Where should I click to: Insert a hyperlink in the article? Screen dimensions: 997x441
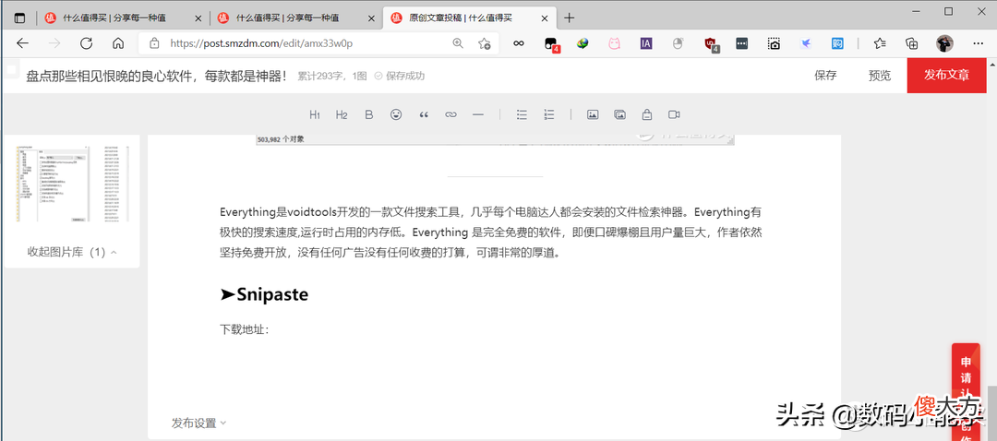point(450,114)
